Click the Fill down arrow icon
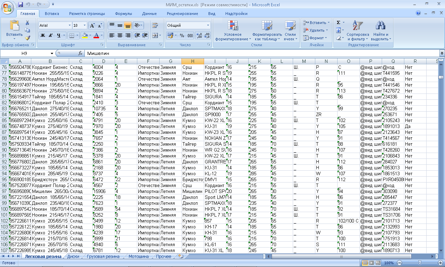This screenshot has width=445, height=267. 338,30
